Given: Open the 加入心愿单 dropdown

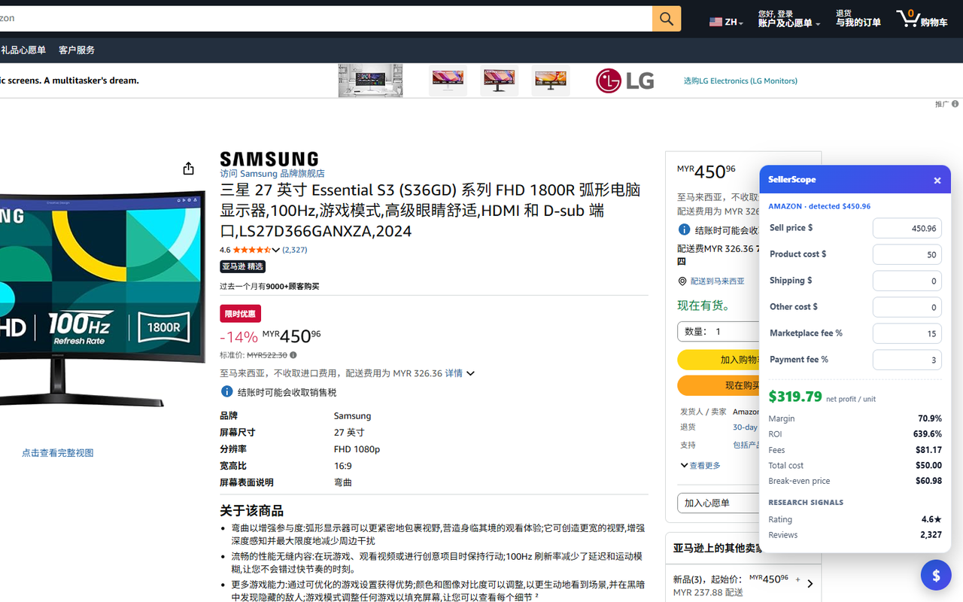Looking at the screenshot, I should pos(718,503).
